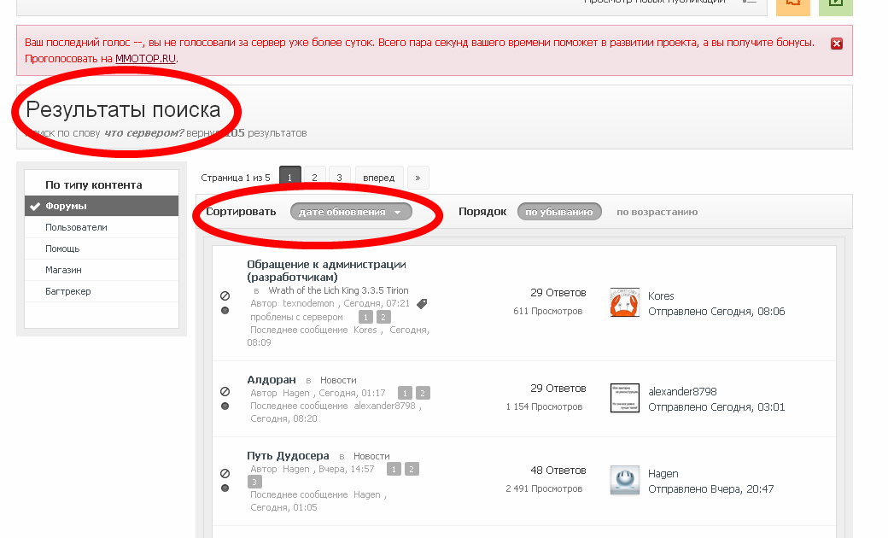Screen dimensions: 888x538
Task: Select 'по возрастанию' sort order
Action: coord(657,212)
